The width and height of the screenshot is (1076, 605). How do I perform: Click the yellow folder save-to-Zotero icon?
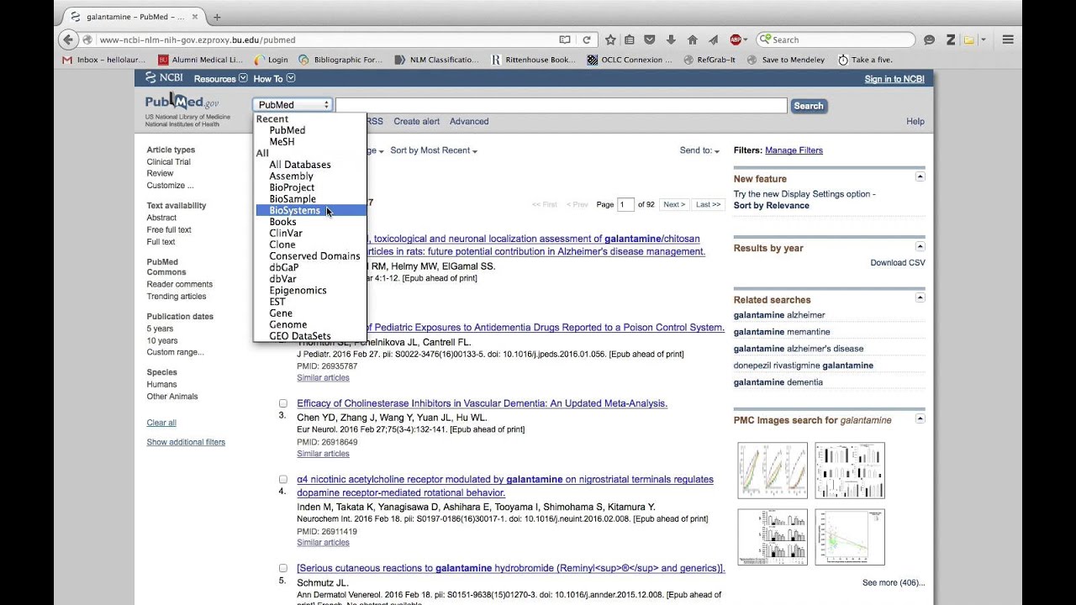pos(969,39)
